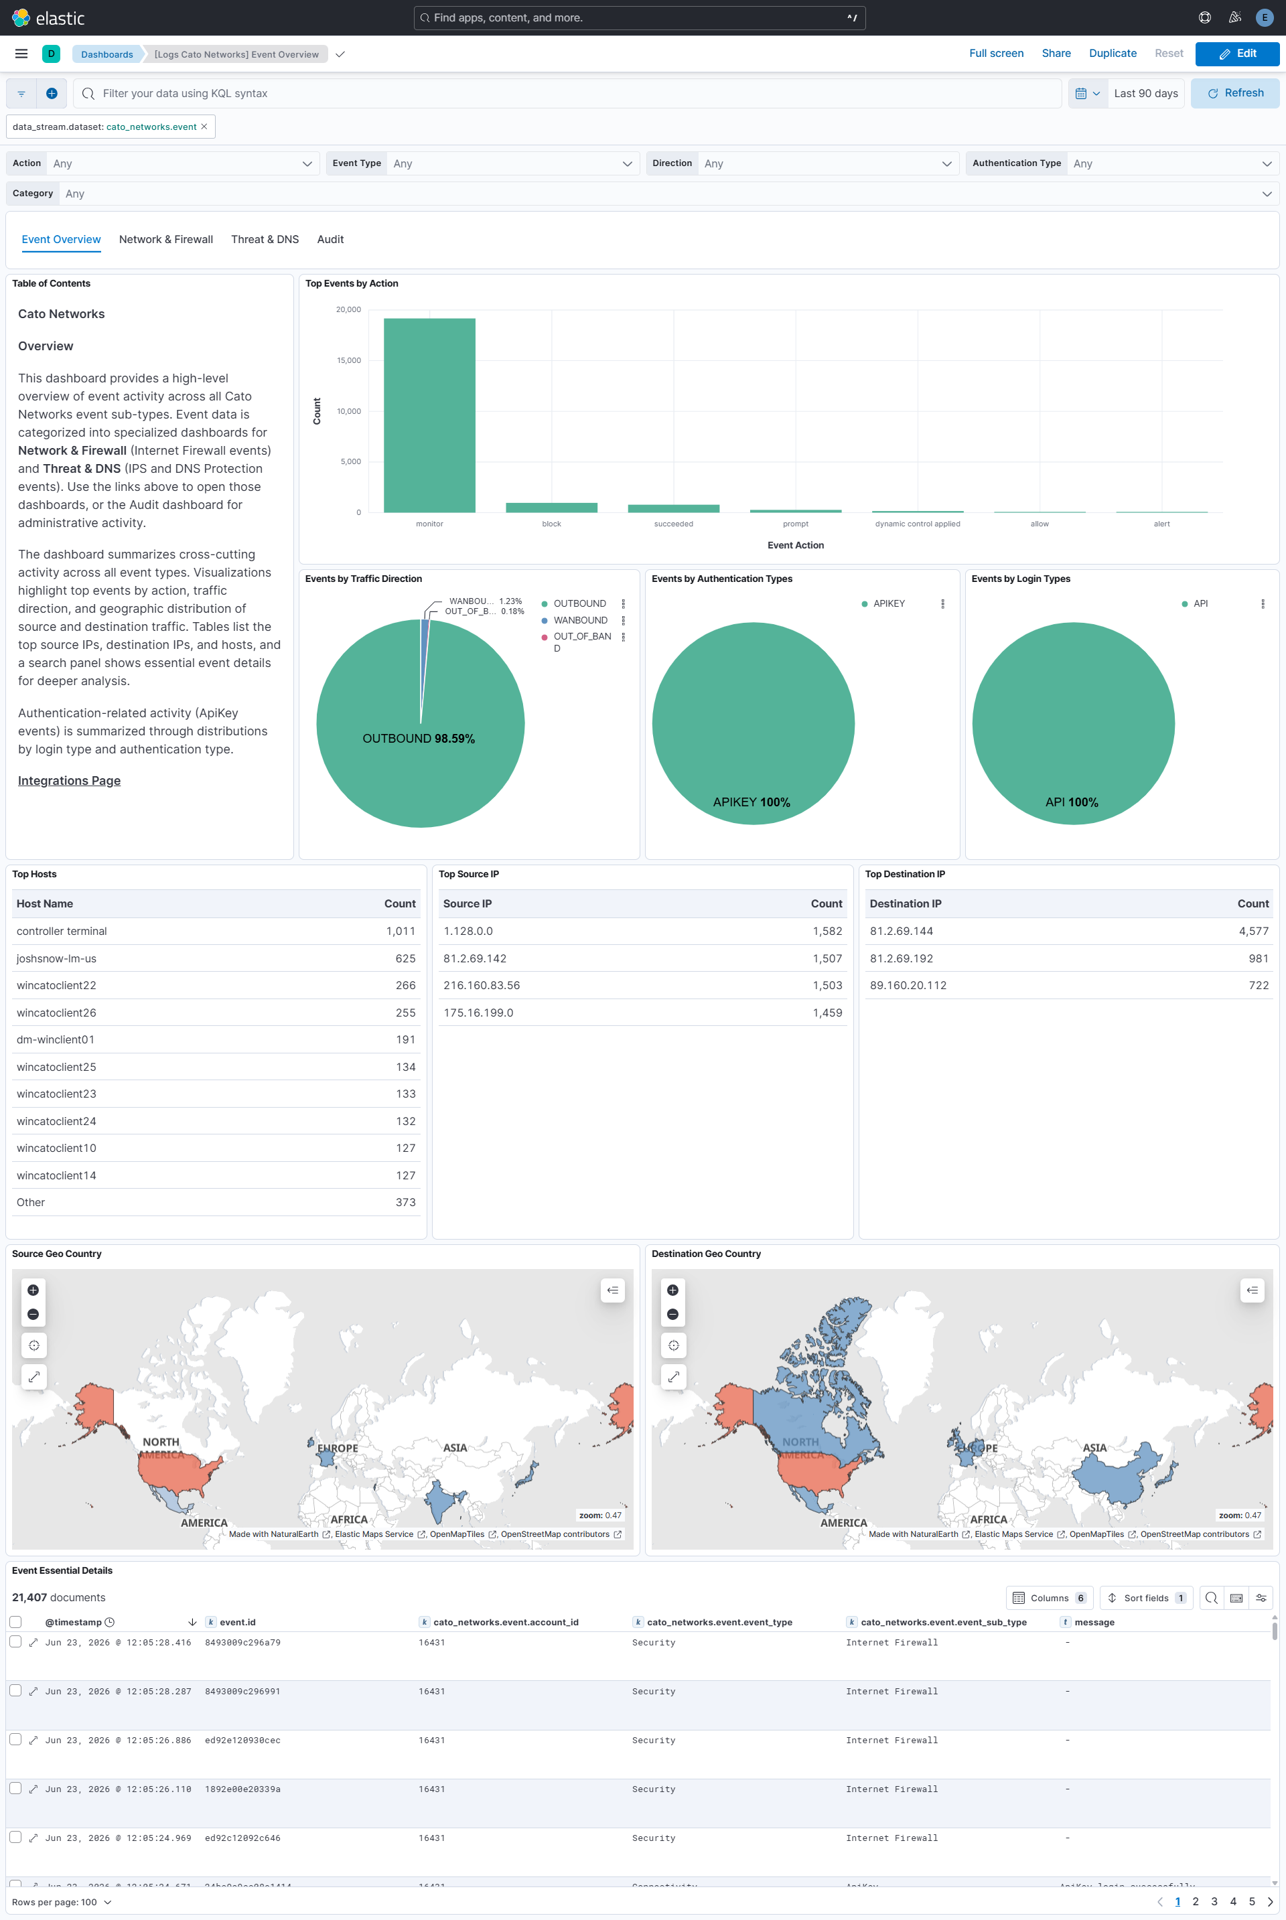Select row with event.id 8493009c296a79
Image resolution: width=1286 pixels, height=1920 pixels.
pos(15,1641)
